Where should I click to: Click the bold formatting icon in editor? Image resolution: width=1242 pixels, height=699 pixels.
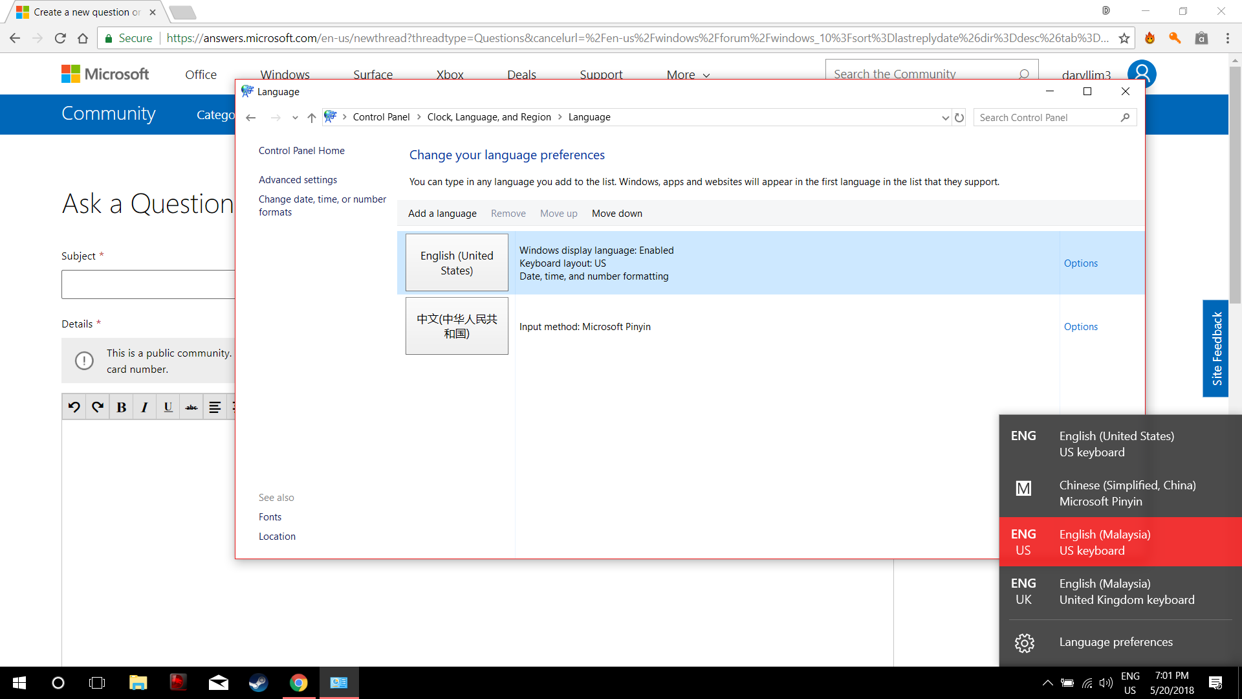pyautogui.click(x=121, y=407)
